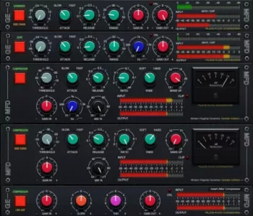Click the Make Up knob on the side-chain compressor
This screenshot has width=253, height=216.
tap(176, 139)
